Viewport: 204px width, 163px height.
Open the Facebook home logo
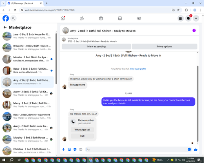click(6, 18)
